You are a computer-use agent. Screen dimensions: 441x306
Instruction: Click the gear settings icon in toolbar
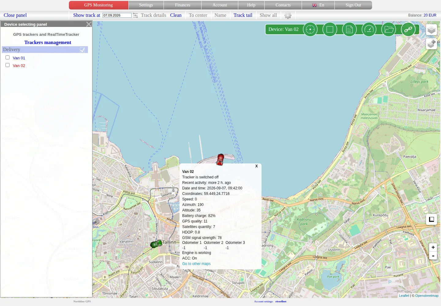288,15
